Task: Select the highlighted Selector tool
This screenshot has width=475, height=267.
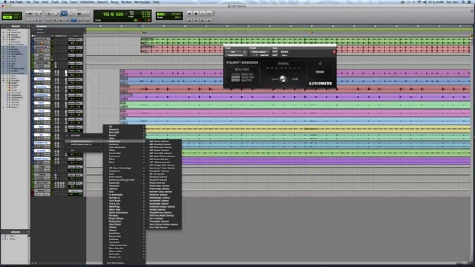Action: tap(63, 14)
